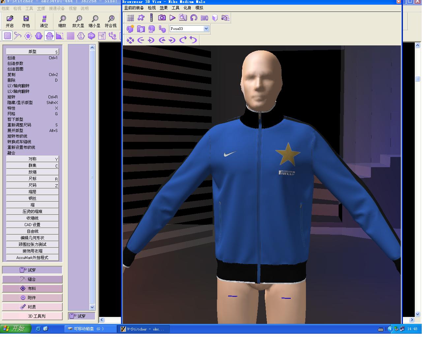
Task: Switch to the 布料 tab
Action: point(32,288)
